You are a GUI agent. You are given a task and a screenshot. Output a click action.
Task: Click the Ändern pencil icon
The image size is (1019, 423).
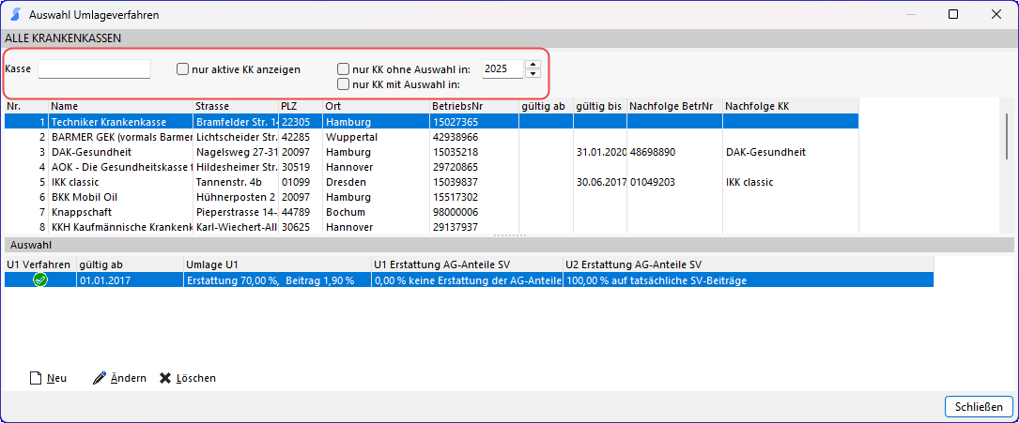pos(100,378)
